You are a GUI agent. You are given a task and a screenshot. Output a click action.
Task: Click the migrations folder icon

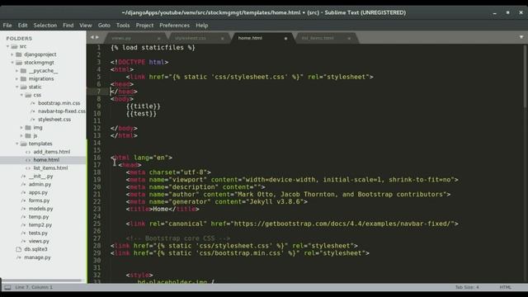pyautogui.click(x=23, y=79)
